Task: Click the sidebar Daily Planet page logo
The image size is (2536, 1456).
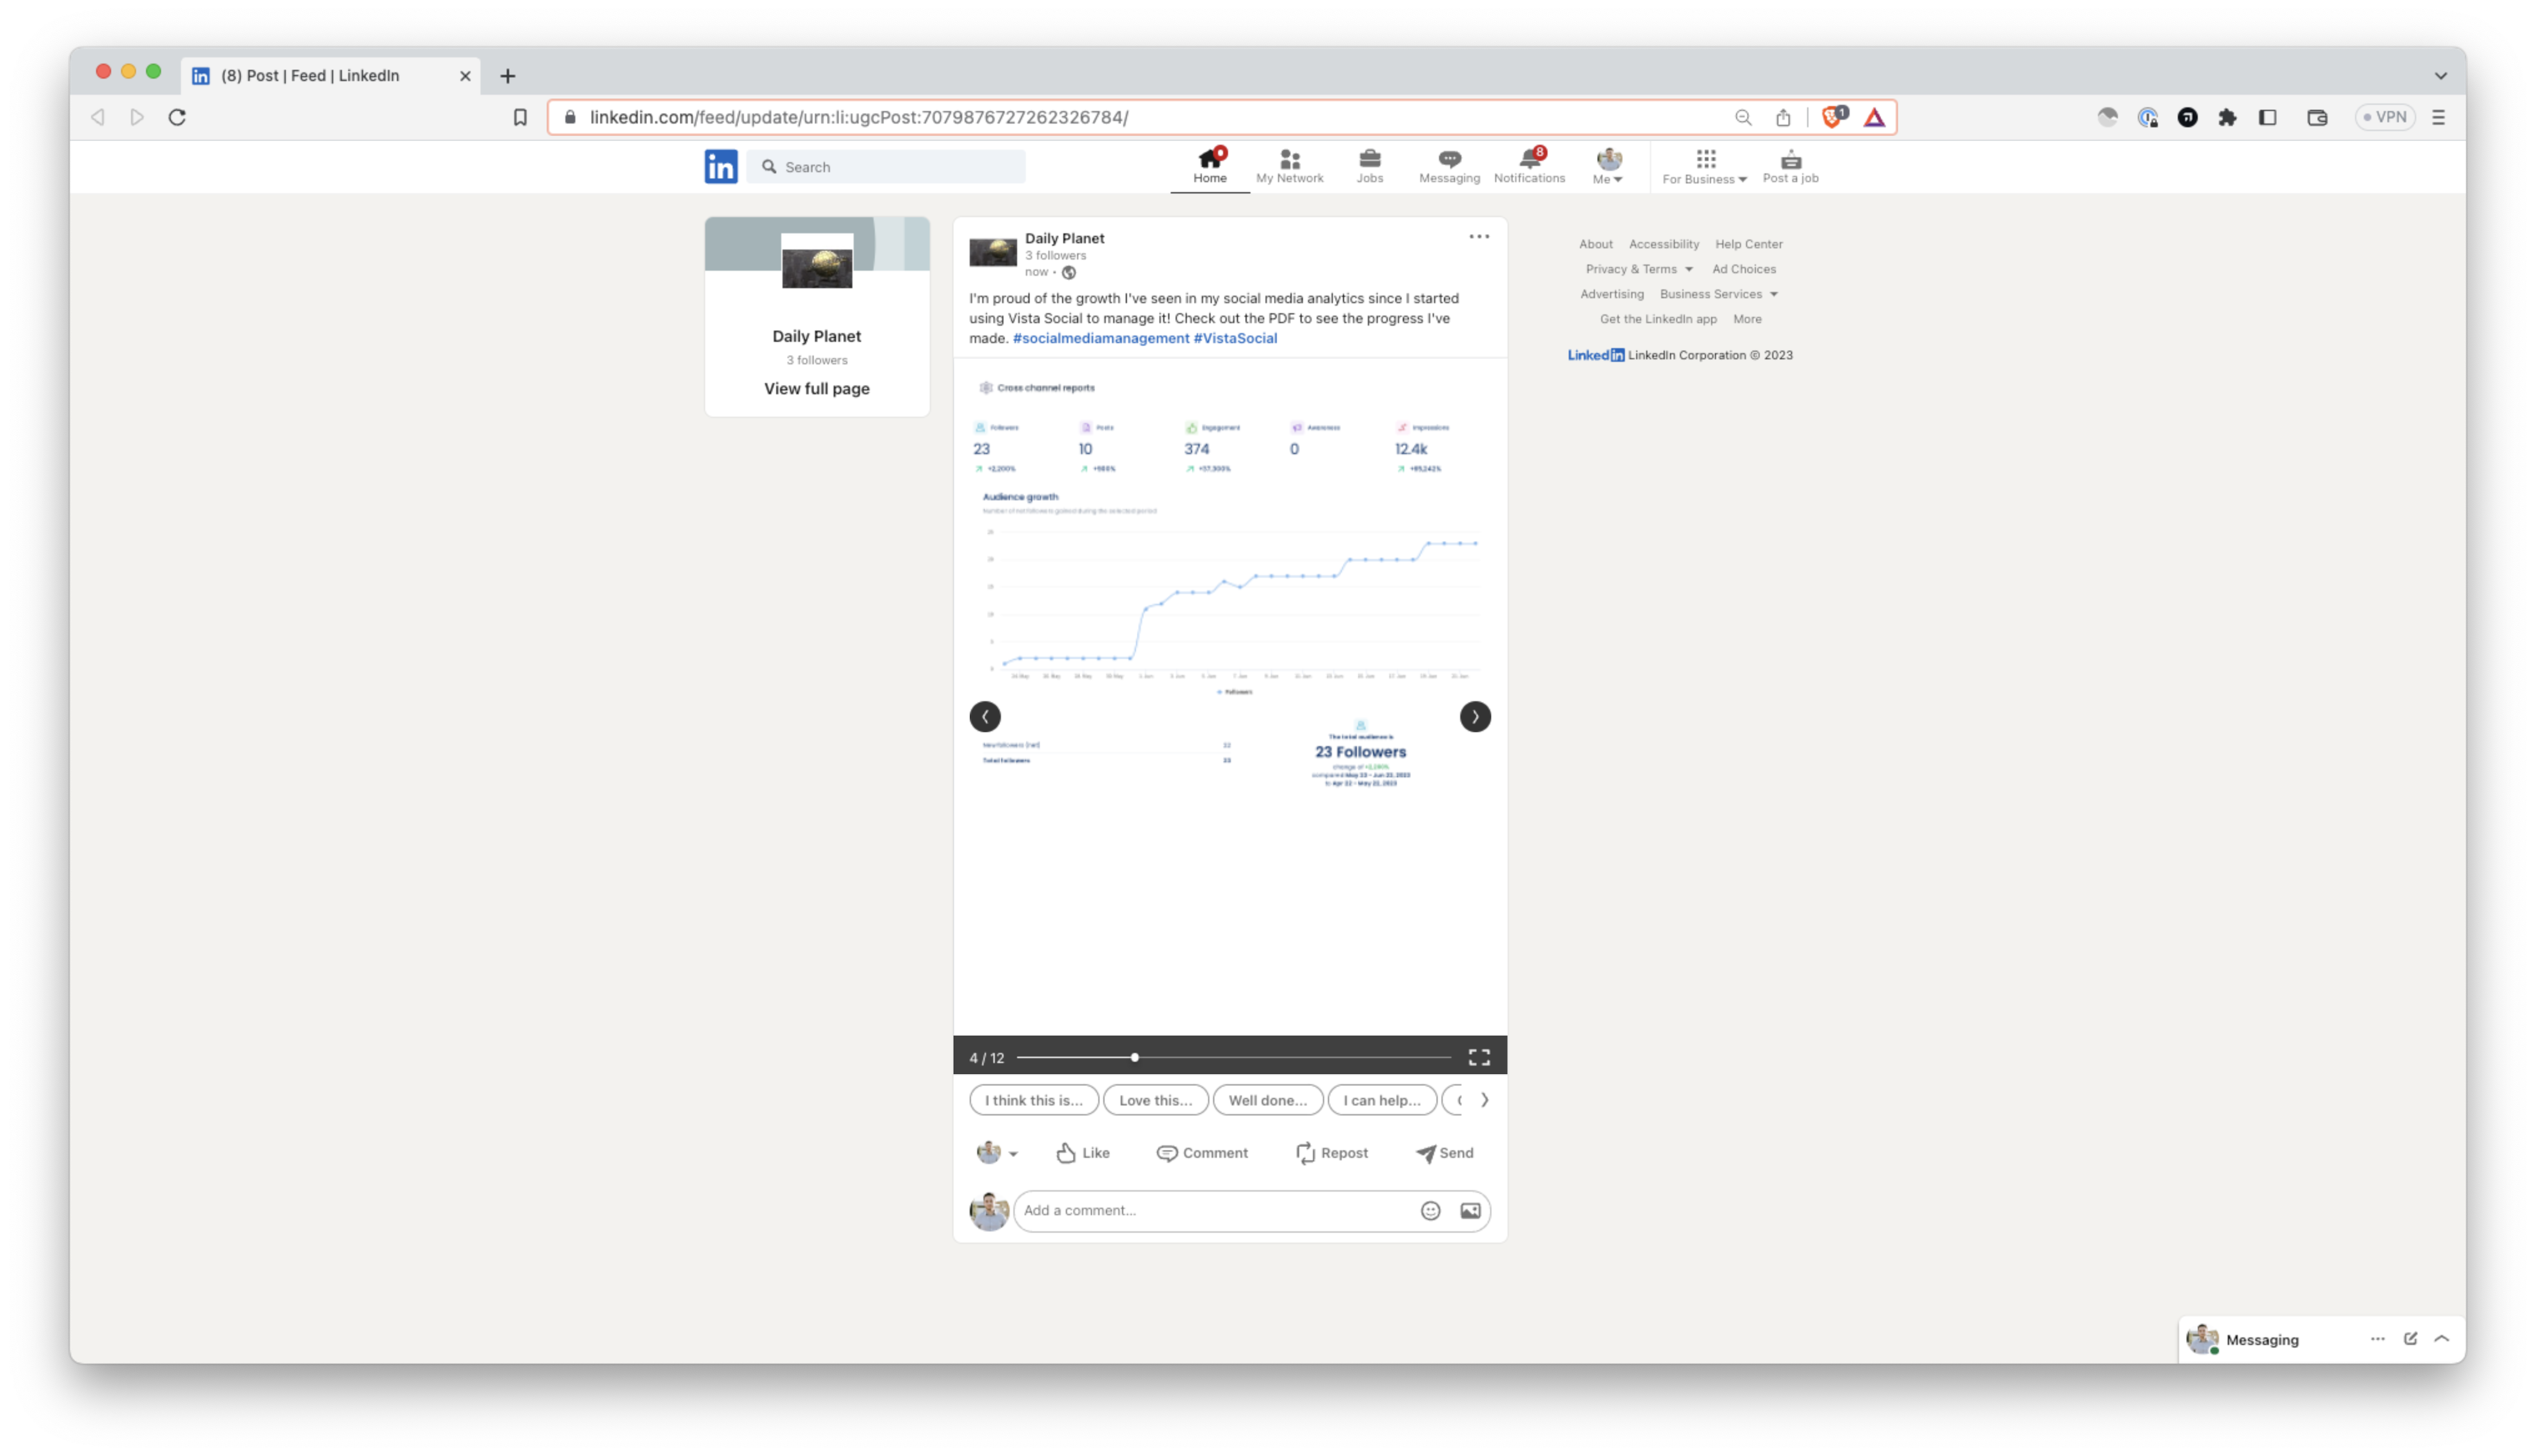Action: pyautogui.click(x=816, y=261)
